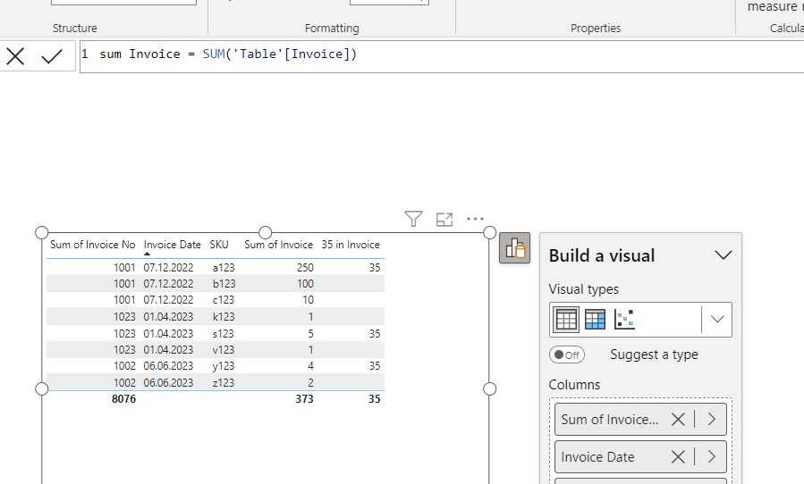Viewport: 804px width, 484px height.
Task: Open the visual filter funnel icon
Action: click(x=413, y=219)
